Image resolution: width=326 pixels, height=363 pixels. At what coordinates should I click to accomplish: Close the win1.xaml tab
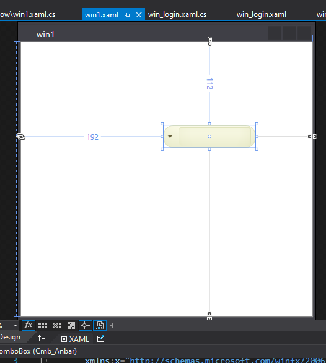(139, 15)
